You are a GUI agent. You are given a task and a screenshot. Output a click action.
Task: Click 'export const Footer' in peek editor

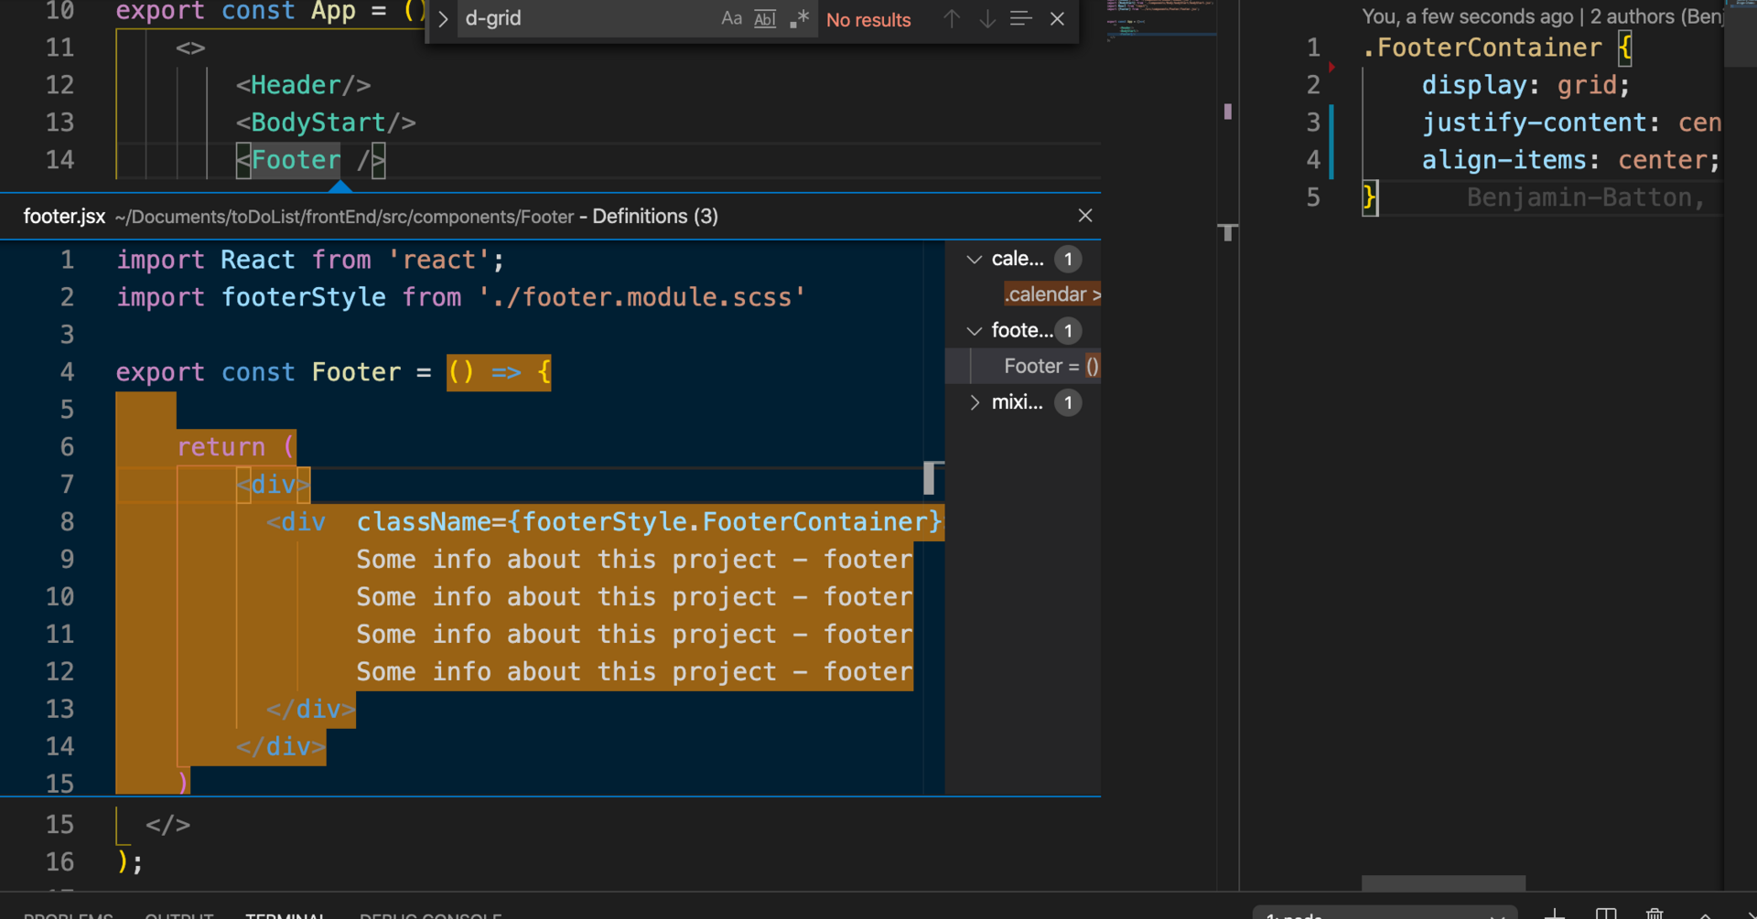[x=258, y=372]
